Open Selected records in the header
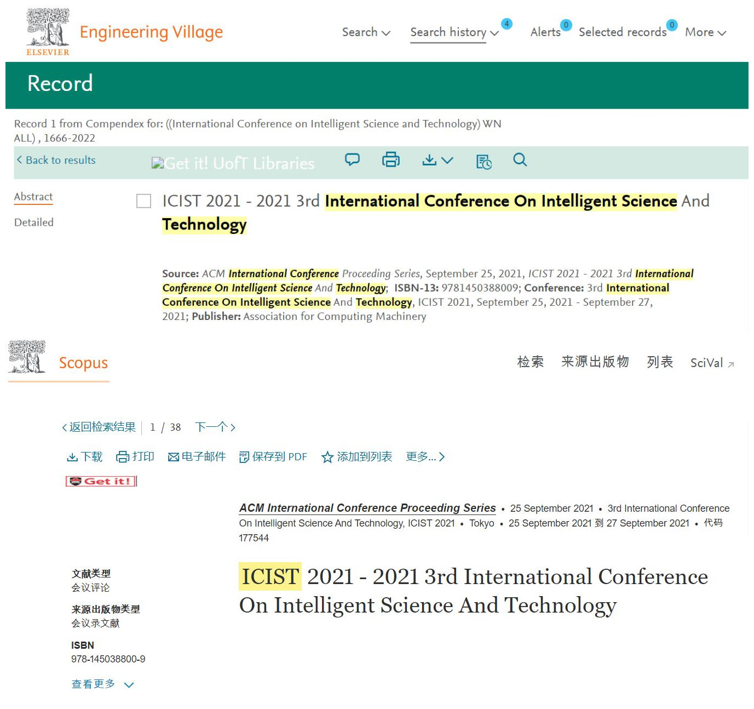754x709 pixels. coord(623,32)
